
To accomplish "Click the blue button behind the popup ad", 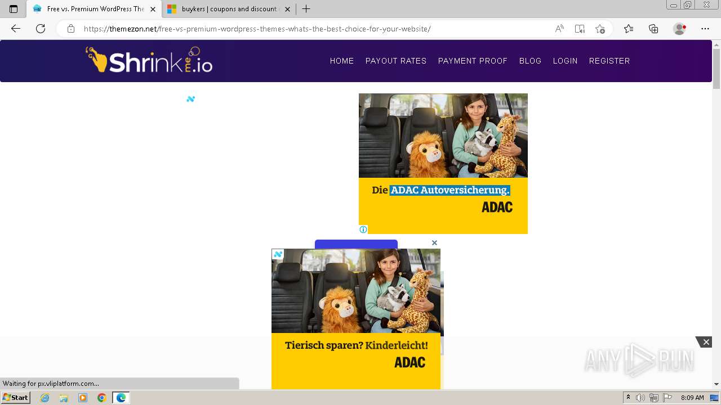I will (x=356, y=244).
